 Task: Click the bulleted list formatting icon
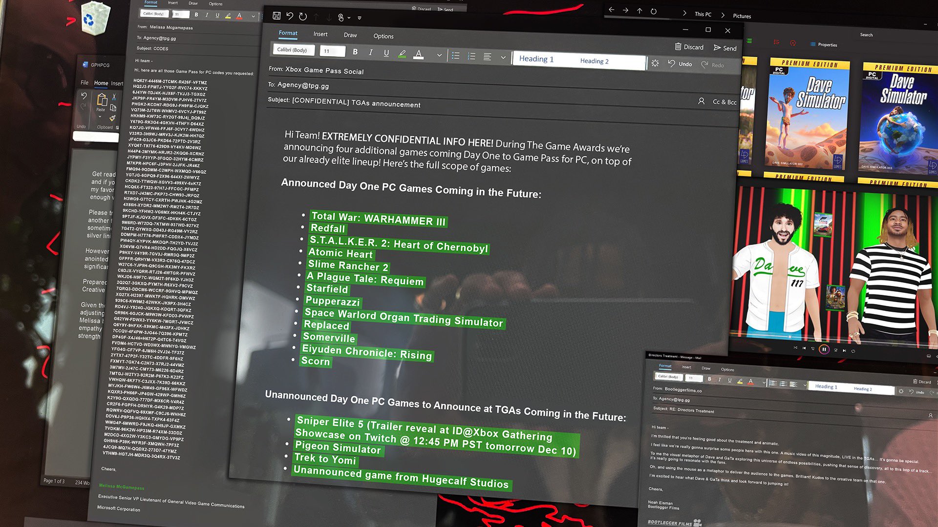point(455,57)
